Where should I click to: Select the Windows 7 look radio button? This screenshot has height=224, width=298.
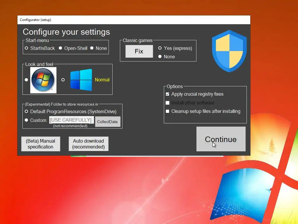pyautogui.click(x=26, y=80)
